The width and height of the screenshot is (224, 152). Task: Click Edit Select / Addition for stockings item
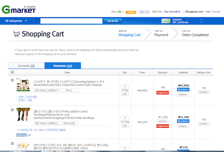click(x=46, y=123)
